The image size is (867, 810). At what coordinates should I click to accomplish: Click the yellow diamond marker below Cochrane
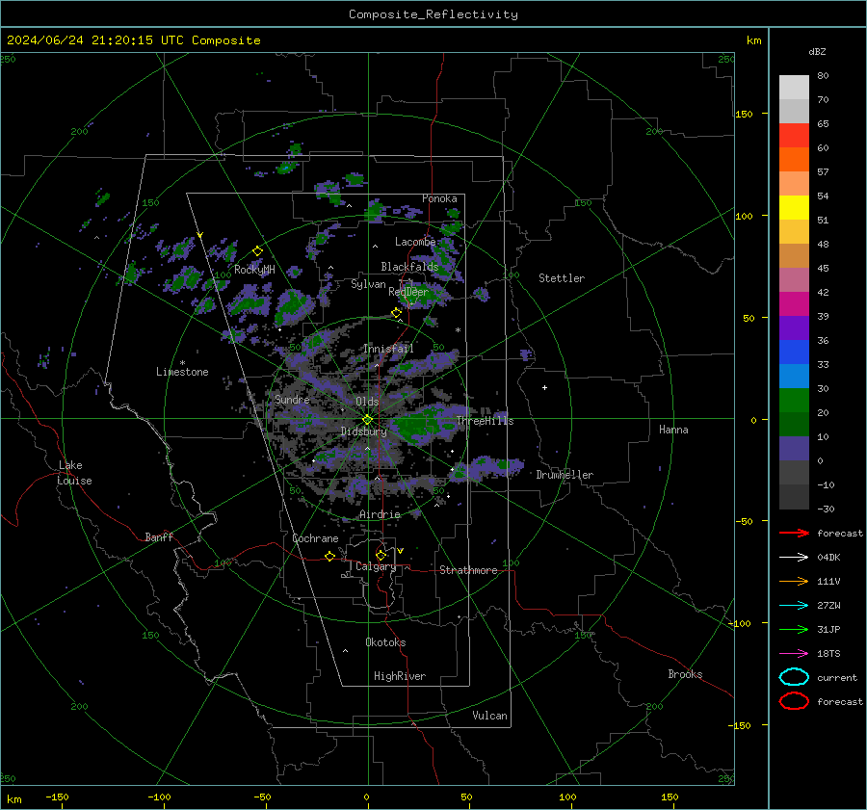coord(329,557)
